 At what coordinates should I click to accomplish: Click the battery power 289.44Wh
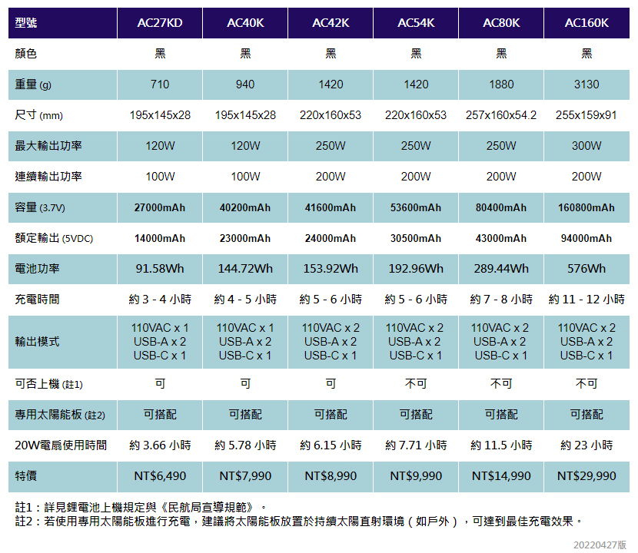(501, 268)
